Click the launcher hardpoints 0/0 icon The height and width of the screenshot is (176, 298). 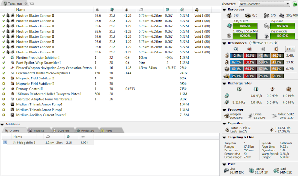[248, 15]
